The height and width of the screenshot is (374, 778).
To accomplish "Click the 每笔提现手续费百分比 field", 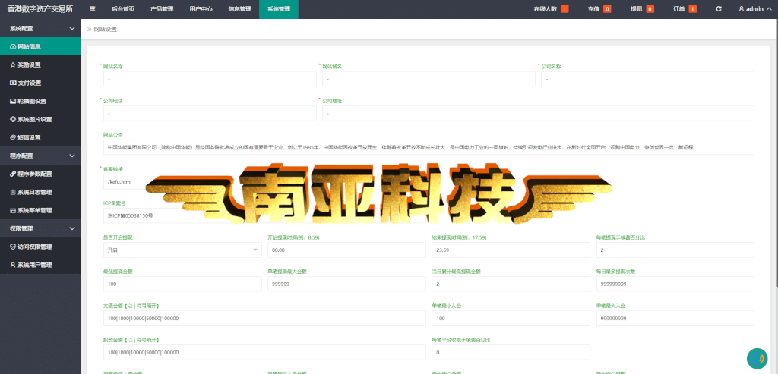I will click(675, 250).
